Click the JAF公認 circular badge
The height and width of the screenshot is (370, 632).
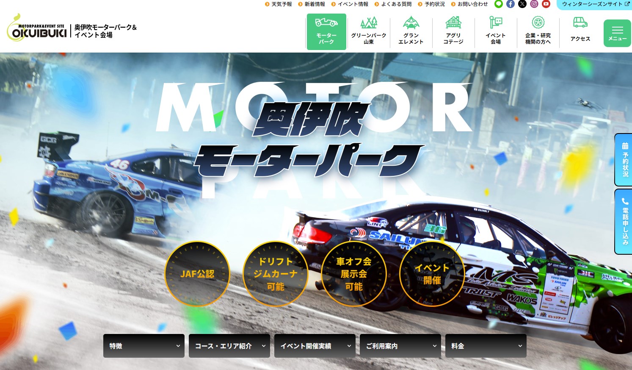(x=197, y=274)
